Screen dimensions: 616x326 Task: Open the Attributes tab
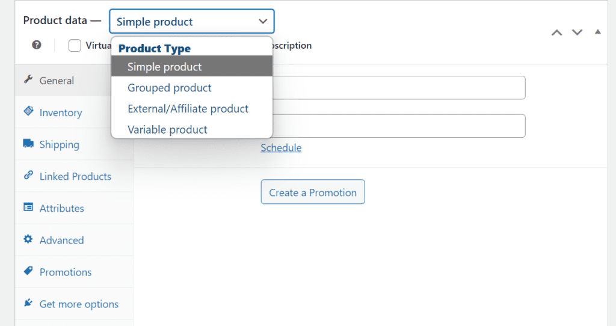(74, 208)
